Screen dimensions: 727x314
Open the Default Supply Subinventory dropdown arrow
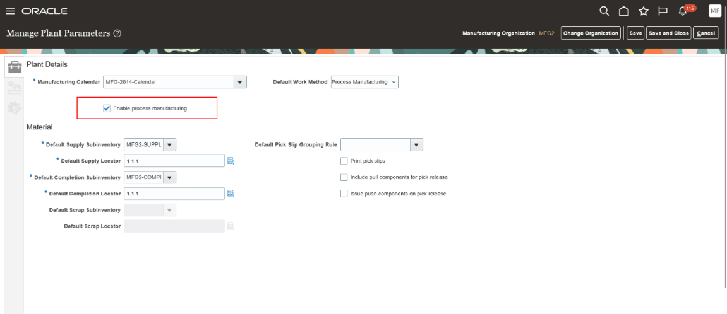click(x=170, y=144)
